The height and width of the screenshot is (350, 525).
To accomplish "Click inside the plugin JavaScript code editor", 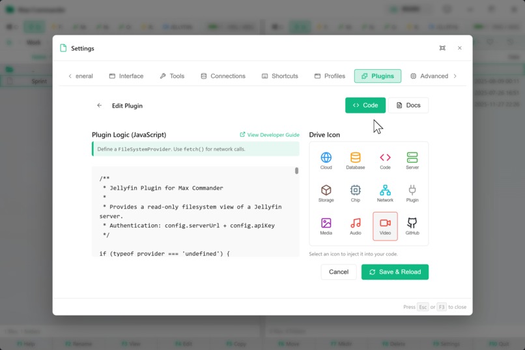I will (x=195, y=212).
